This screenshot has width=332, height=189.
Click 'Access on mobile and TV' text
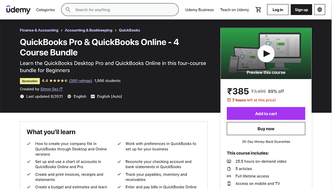point(258,184)
